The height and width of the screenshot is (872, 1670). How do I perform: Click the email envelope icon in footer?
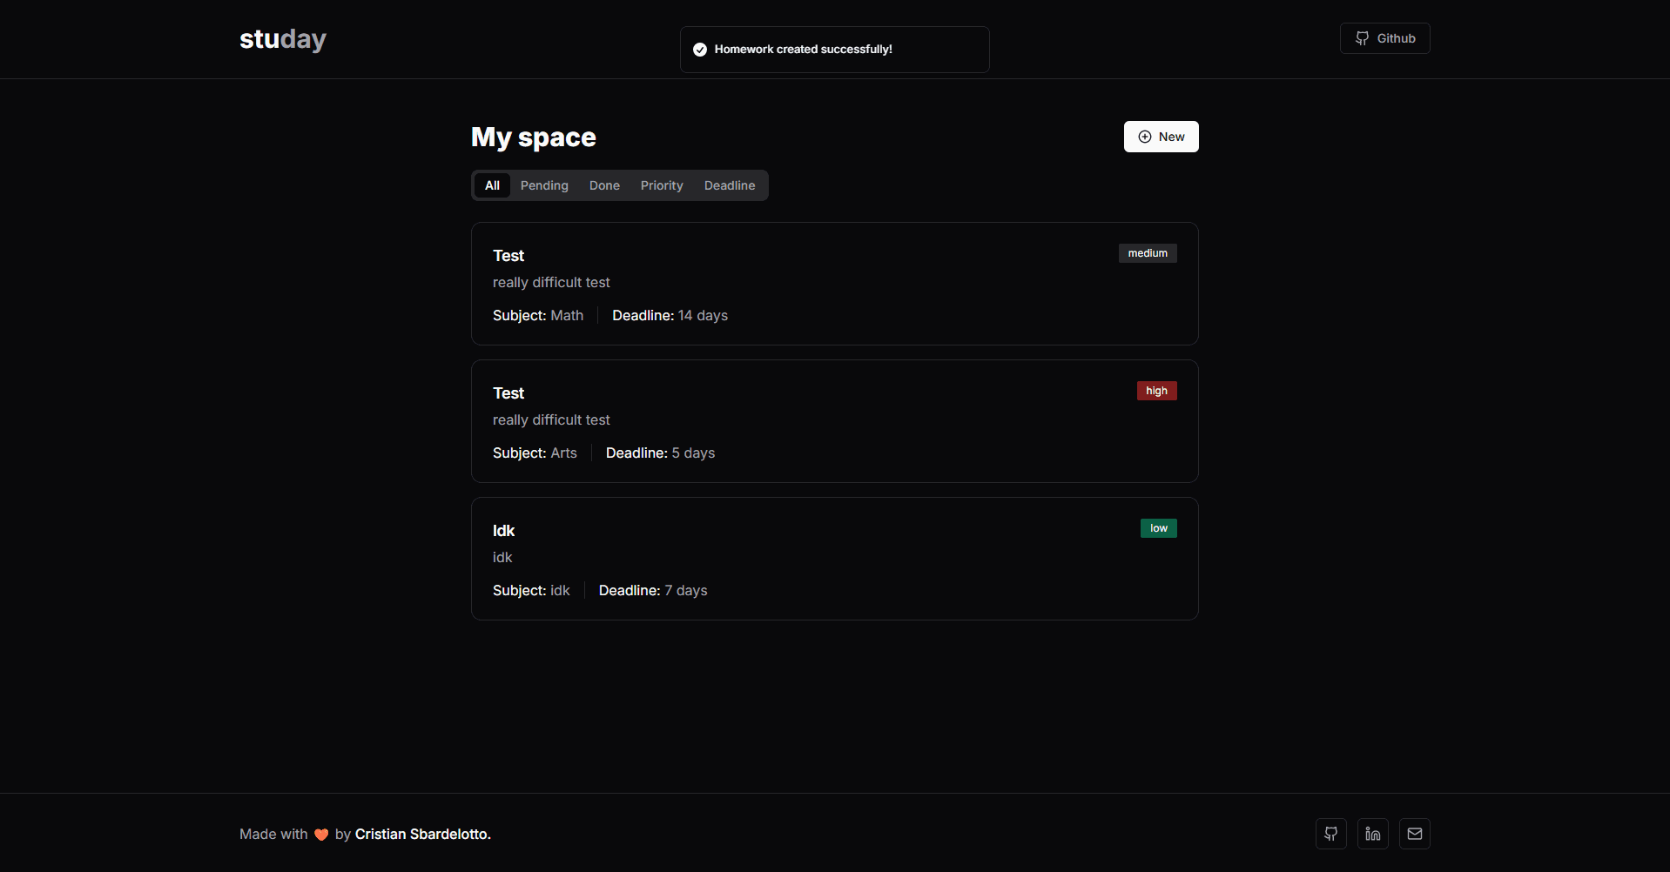click(1414, 834)
